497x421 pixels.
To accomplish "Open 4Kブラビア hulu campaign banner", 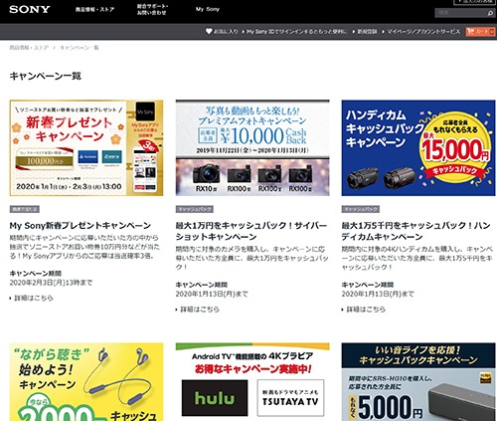I will pos(252,382).
